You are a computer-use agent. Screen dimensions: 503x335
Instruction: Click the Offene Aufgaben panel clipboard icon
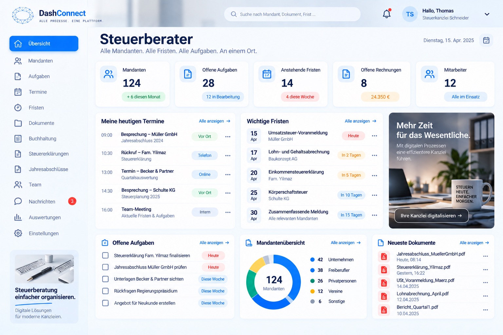pos(105,243)
